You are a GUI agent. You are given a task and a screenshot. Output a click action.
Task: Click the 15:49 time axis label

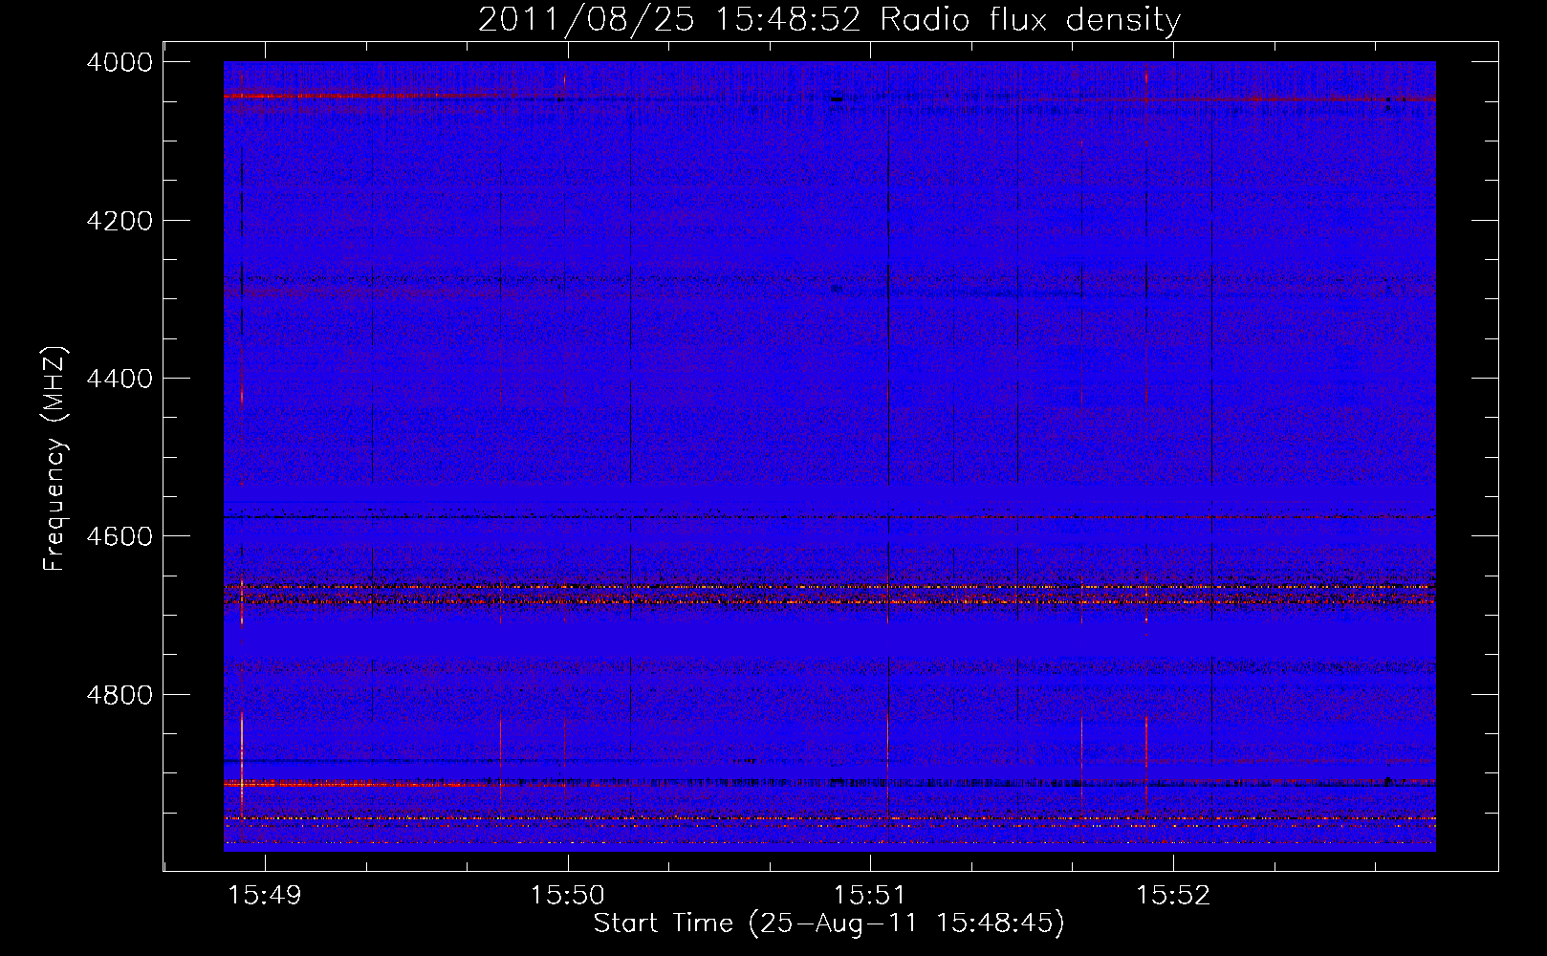pyautogui.click(x=265, y=896)
